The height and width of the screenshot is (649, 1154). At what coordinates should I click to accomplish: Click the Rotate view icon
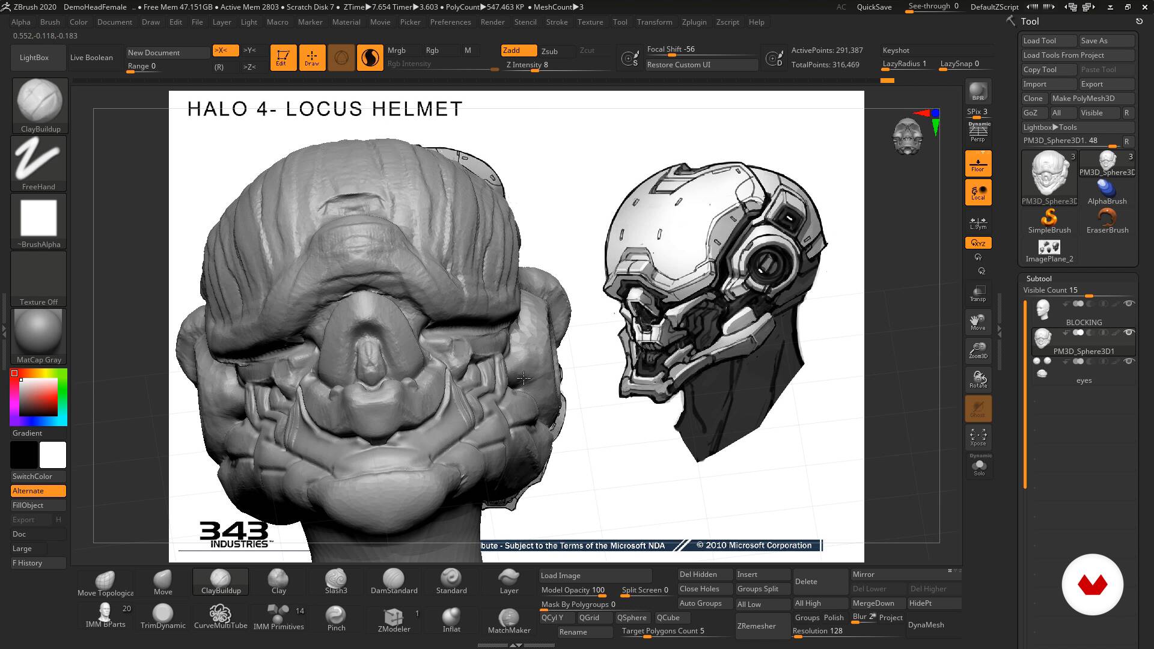point(978,379)
